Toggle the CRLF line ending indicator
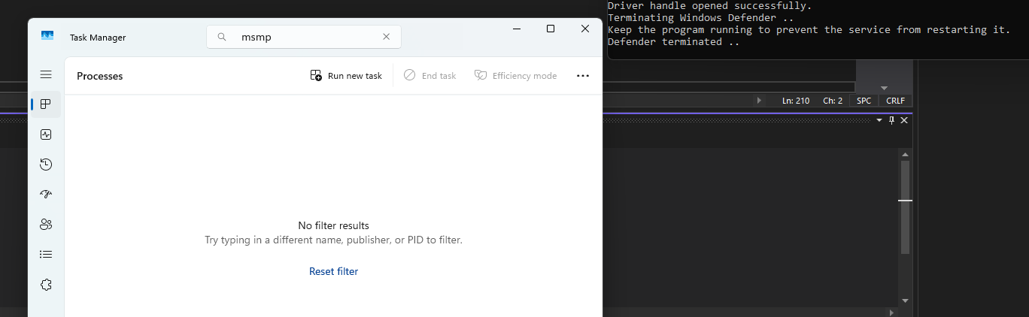 (x=896, y=101)
